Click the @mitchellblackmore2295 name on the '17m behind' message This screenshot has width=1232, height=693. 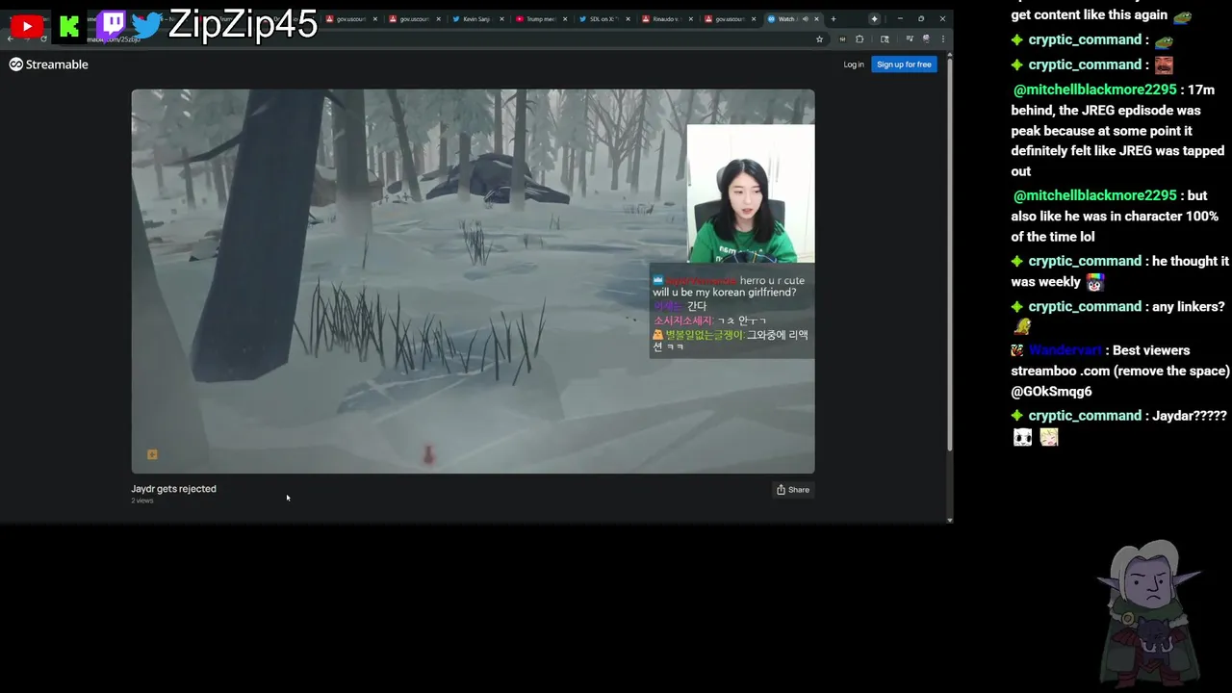point(1095,90)
